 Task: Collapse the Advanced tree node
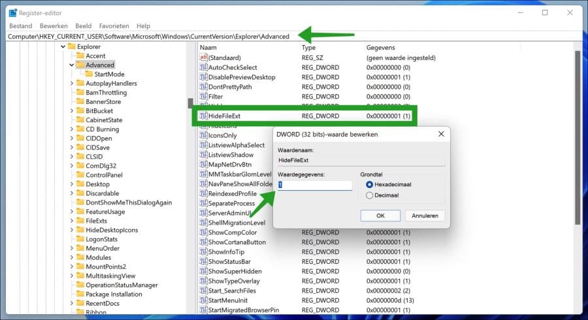coord(72,65)
